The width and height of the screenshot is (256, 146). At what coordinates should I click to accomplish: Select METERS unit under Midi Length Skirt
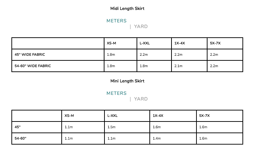coord(117,21)
